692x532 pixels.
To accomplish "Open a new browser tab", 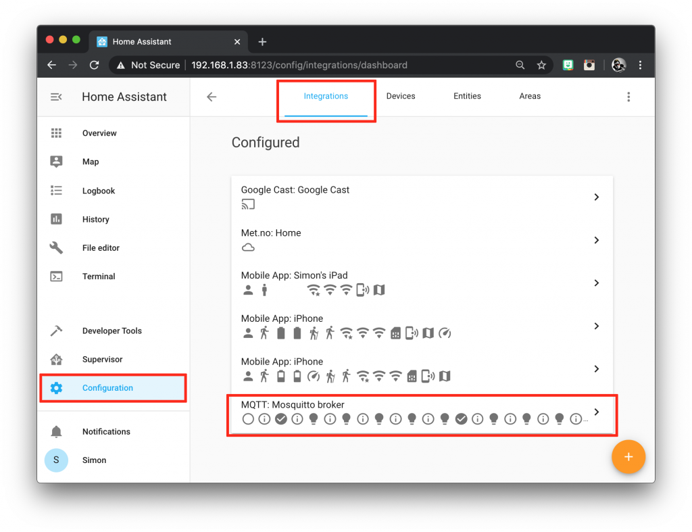I will pos(263,42).
